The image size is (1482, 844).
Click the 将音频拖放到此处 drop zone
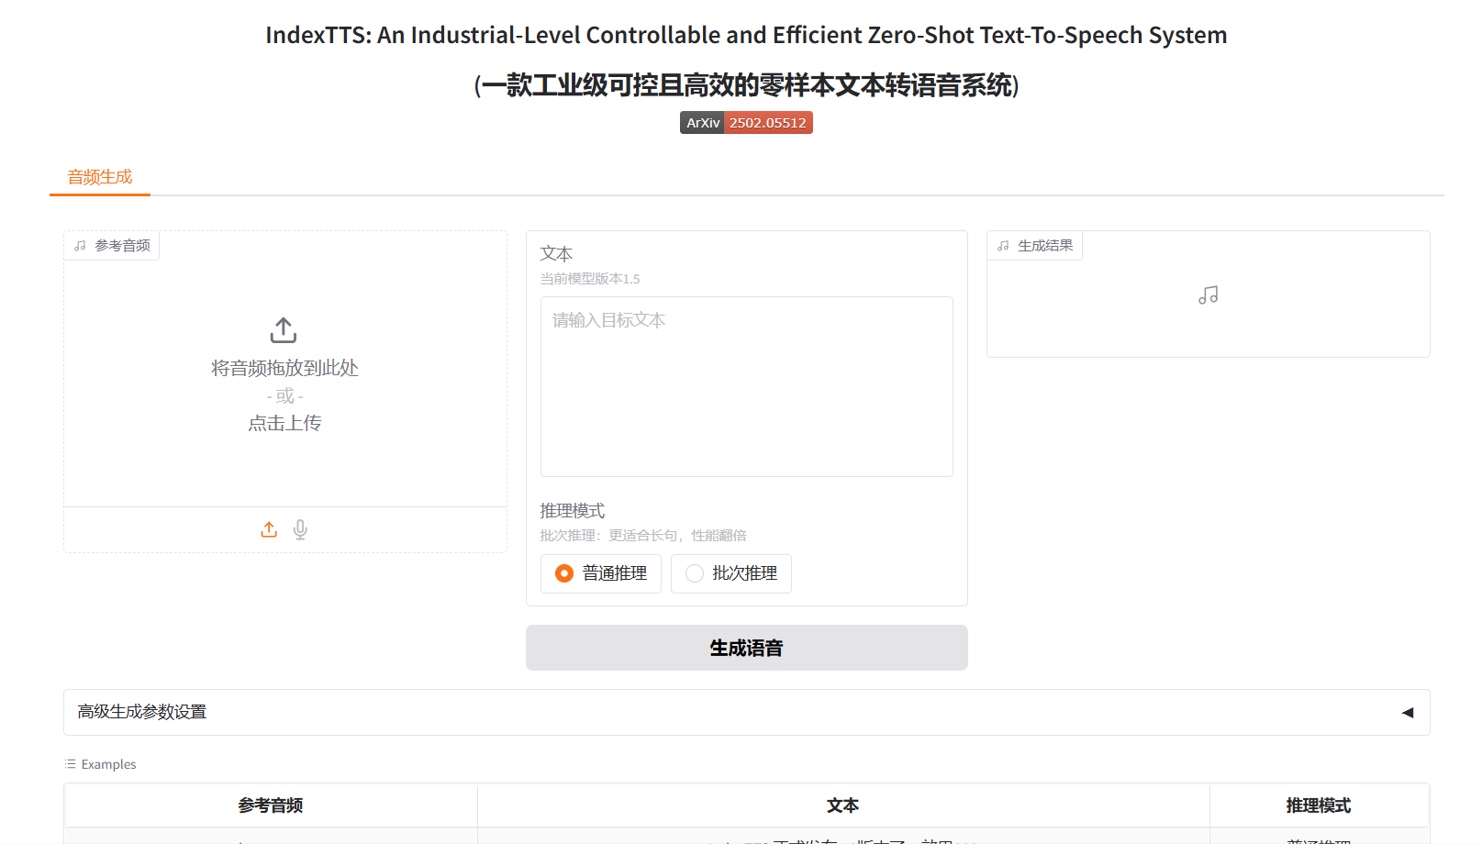(x=285, y=369)
